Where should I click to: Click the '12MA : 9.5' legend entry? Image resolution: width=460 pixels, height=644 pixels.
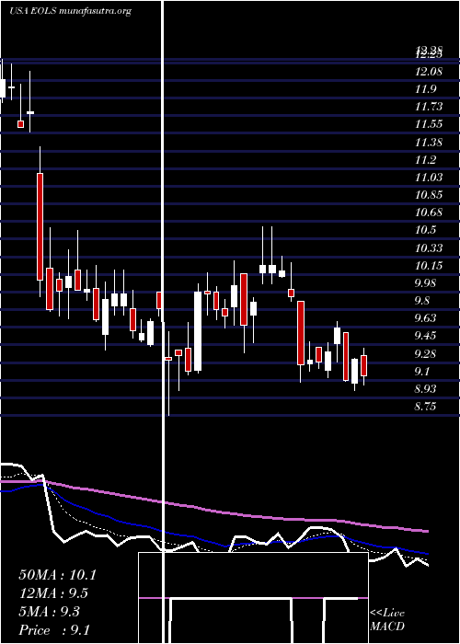tap(53, 593)
